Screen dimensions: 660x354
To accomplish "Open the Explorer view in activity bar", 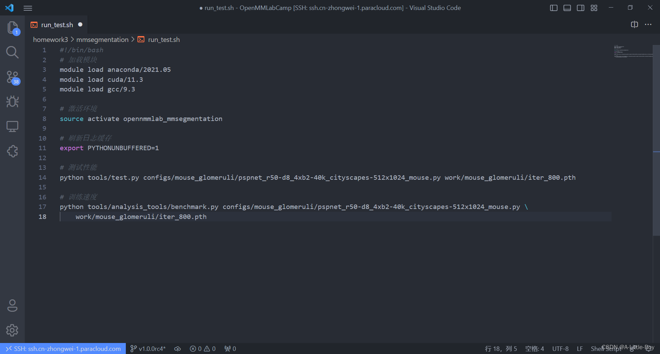I will click(12, 28).
